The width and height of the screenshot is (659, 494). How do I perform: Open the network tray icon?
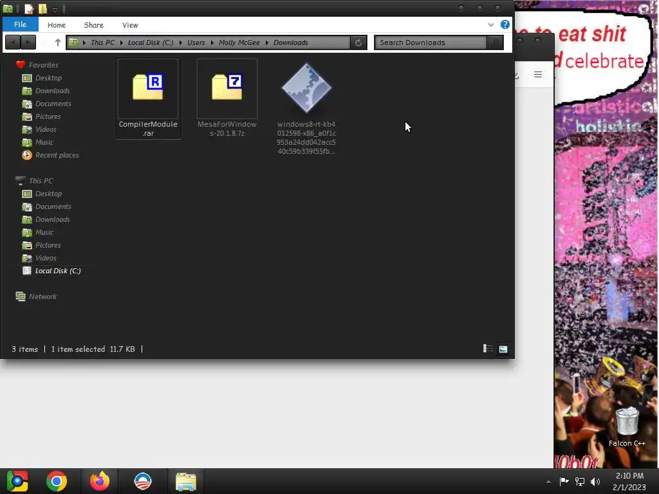(580, 481)
